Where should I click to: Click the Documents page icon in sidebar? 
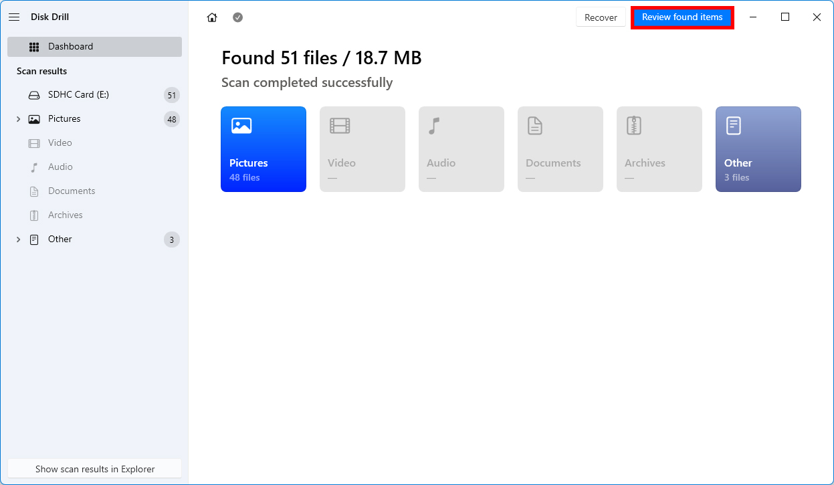pos(34,191)
